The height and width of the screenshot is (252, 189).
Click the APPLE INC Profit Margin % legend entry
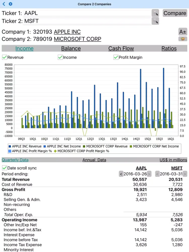(x=30, y=151)
